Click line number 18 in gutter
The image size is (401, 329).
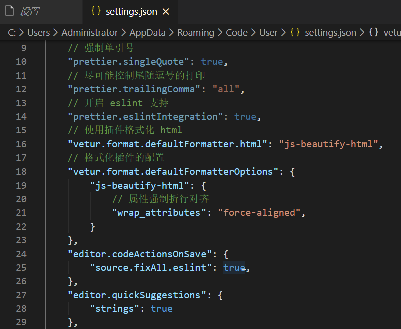[21, 172]
